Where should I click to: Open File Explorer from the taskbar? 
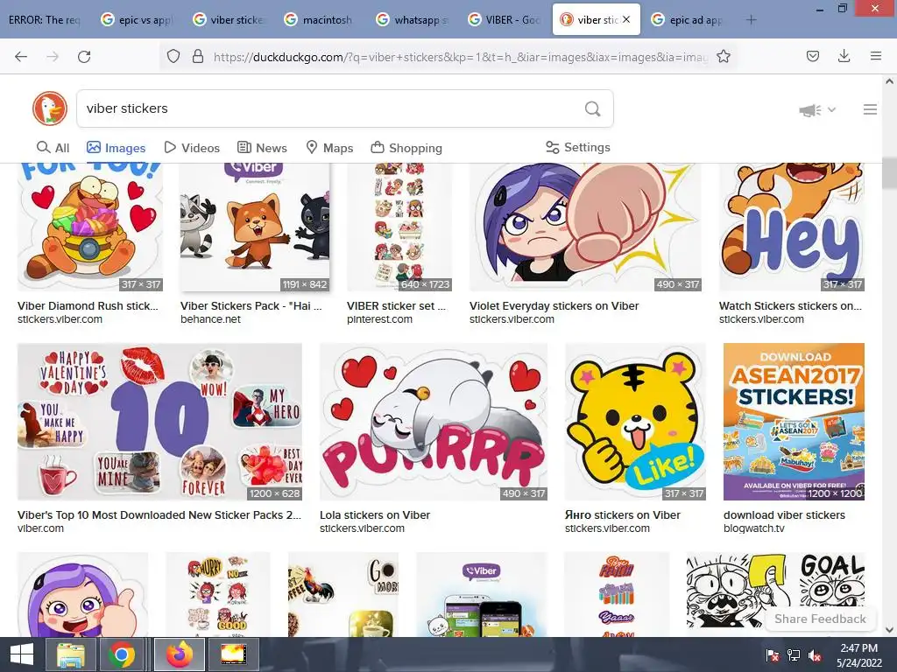pyautogui.click(x=70, y=654)
